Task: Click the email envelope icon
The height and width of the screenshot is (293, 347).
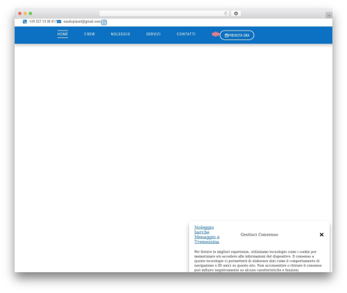Action: tap(59, 21)
